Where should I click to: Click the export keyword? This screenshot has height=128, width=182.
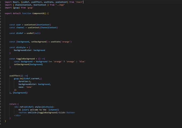point(8,13)
